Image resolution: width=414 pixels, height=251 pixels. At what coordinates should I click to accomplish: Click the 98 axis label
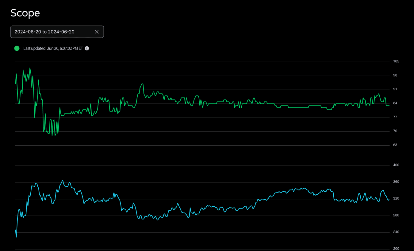[395, 75]
